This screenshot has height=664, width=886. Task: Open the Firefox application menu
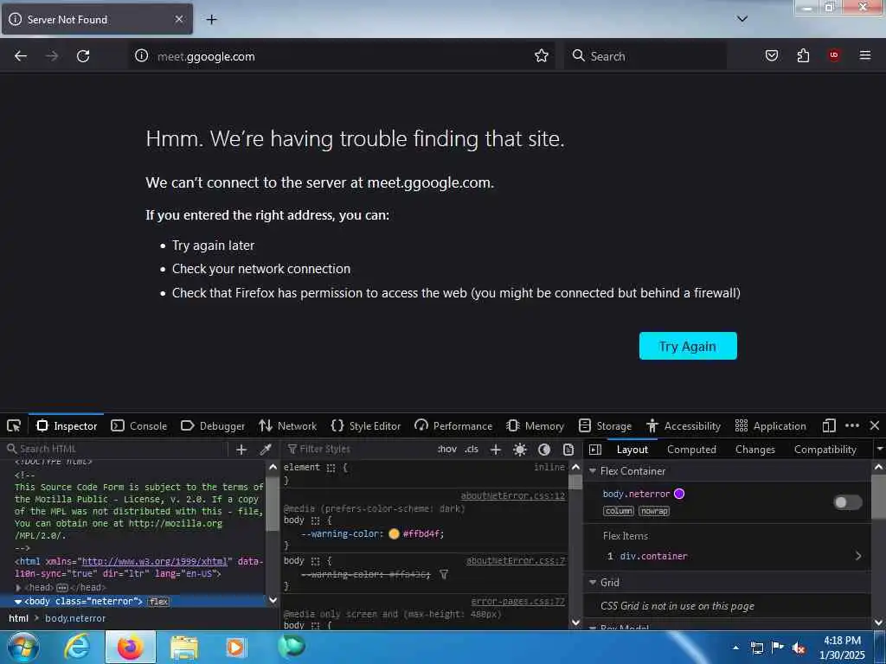pos(865,55)
